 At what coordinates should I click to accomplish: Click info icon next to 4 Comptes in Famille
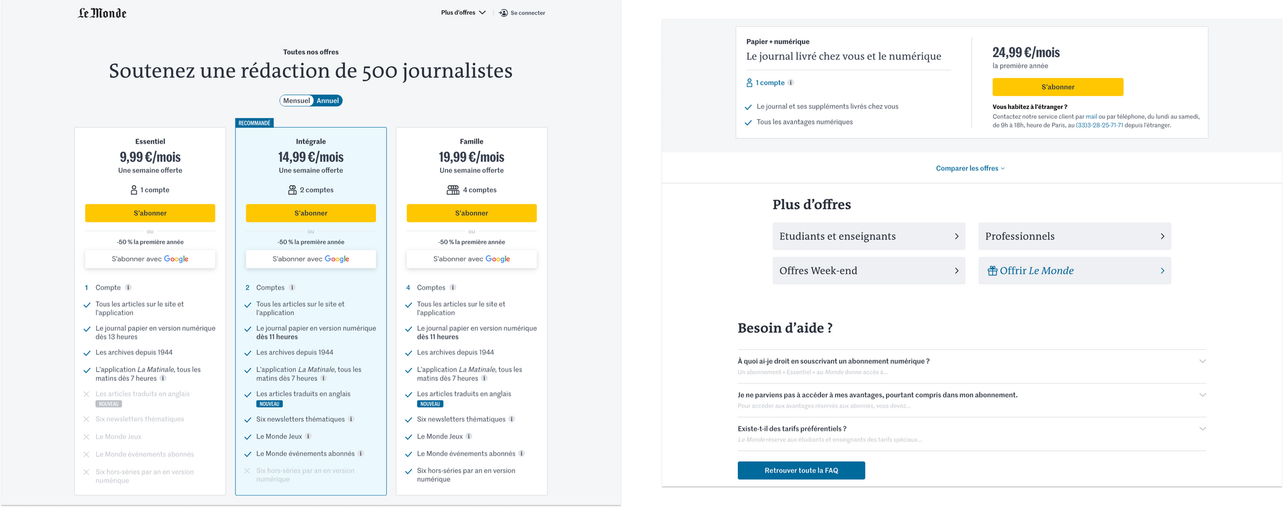point(453,288)
